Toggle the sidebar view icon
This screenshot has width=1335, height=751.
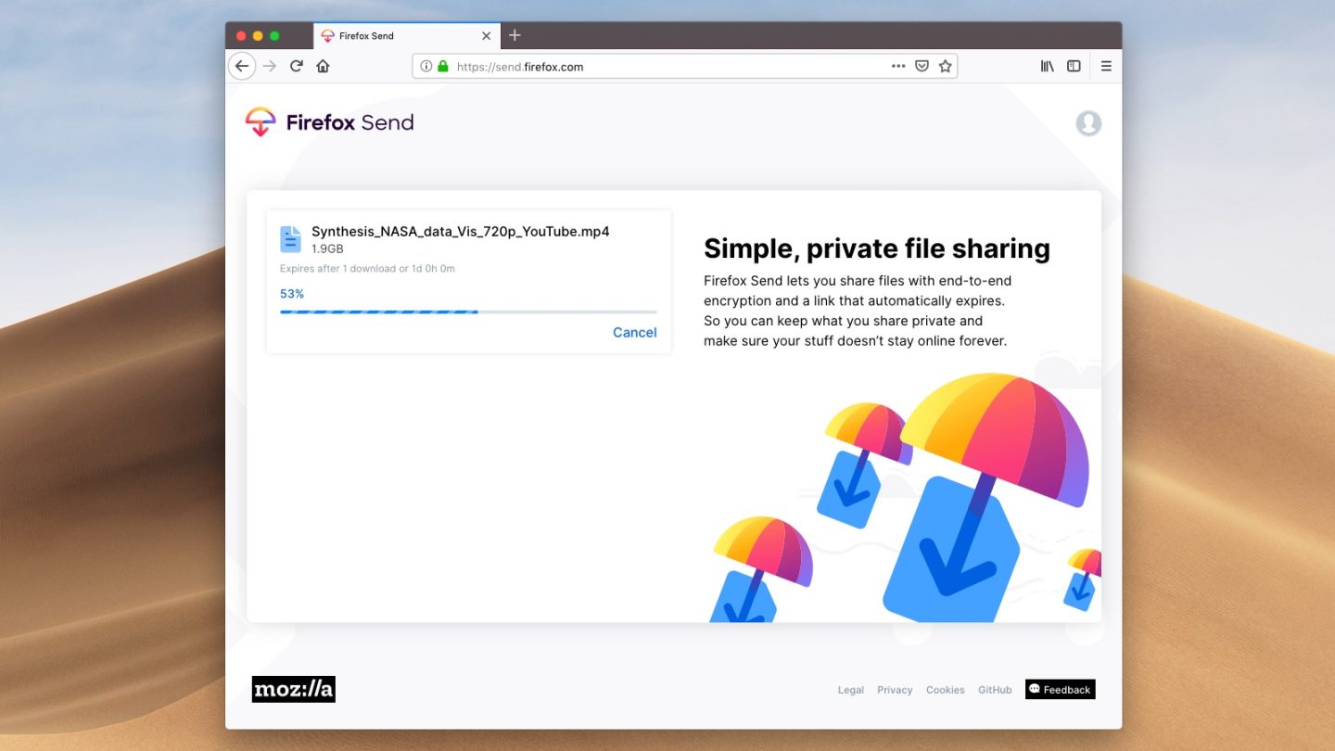(x=1074, y=66)
